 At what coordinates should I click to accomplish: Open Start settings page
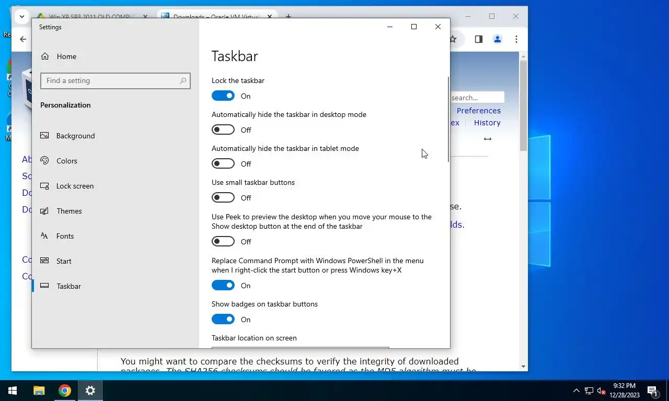(64, 261)
